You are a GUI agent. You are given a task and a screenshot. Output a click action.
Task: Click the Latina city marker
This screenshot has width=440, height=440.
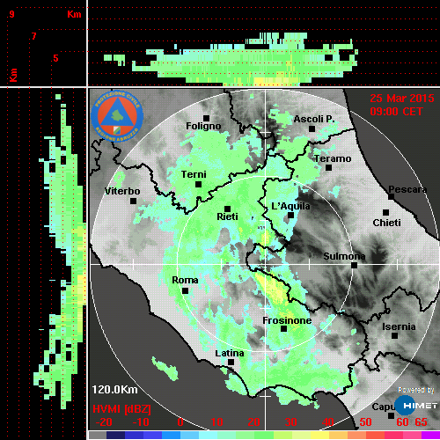[x=231, y=363]
